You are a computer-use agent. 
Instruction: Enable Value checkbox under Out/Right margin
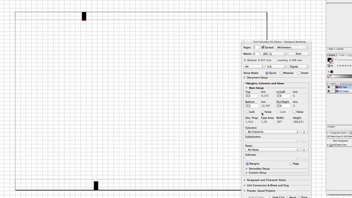[x=294, y=112]
